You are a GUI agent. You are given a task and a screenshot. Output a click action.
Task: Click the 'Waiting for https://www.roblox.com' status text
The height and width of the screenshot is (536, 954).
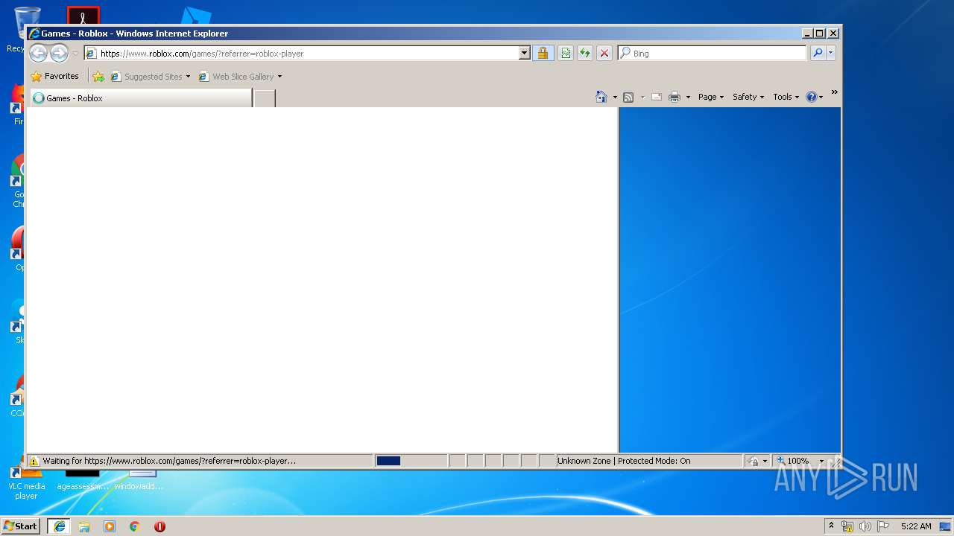pos(169,461)
